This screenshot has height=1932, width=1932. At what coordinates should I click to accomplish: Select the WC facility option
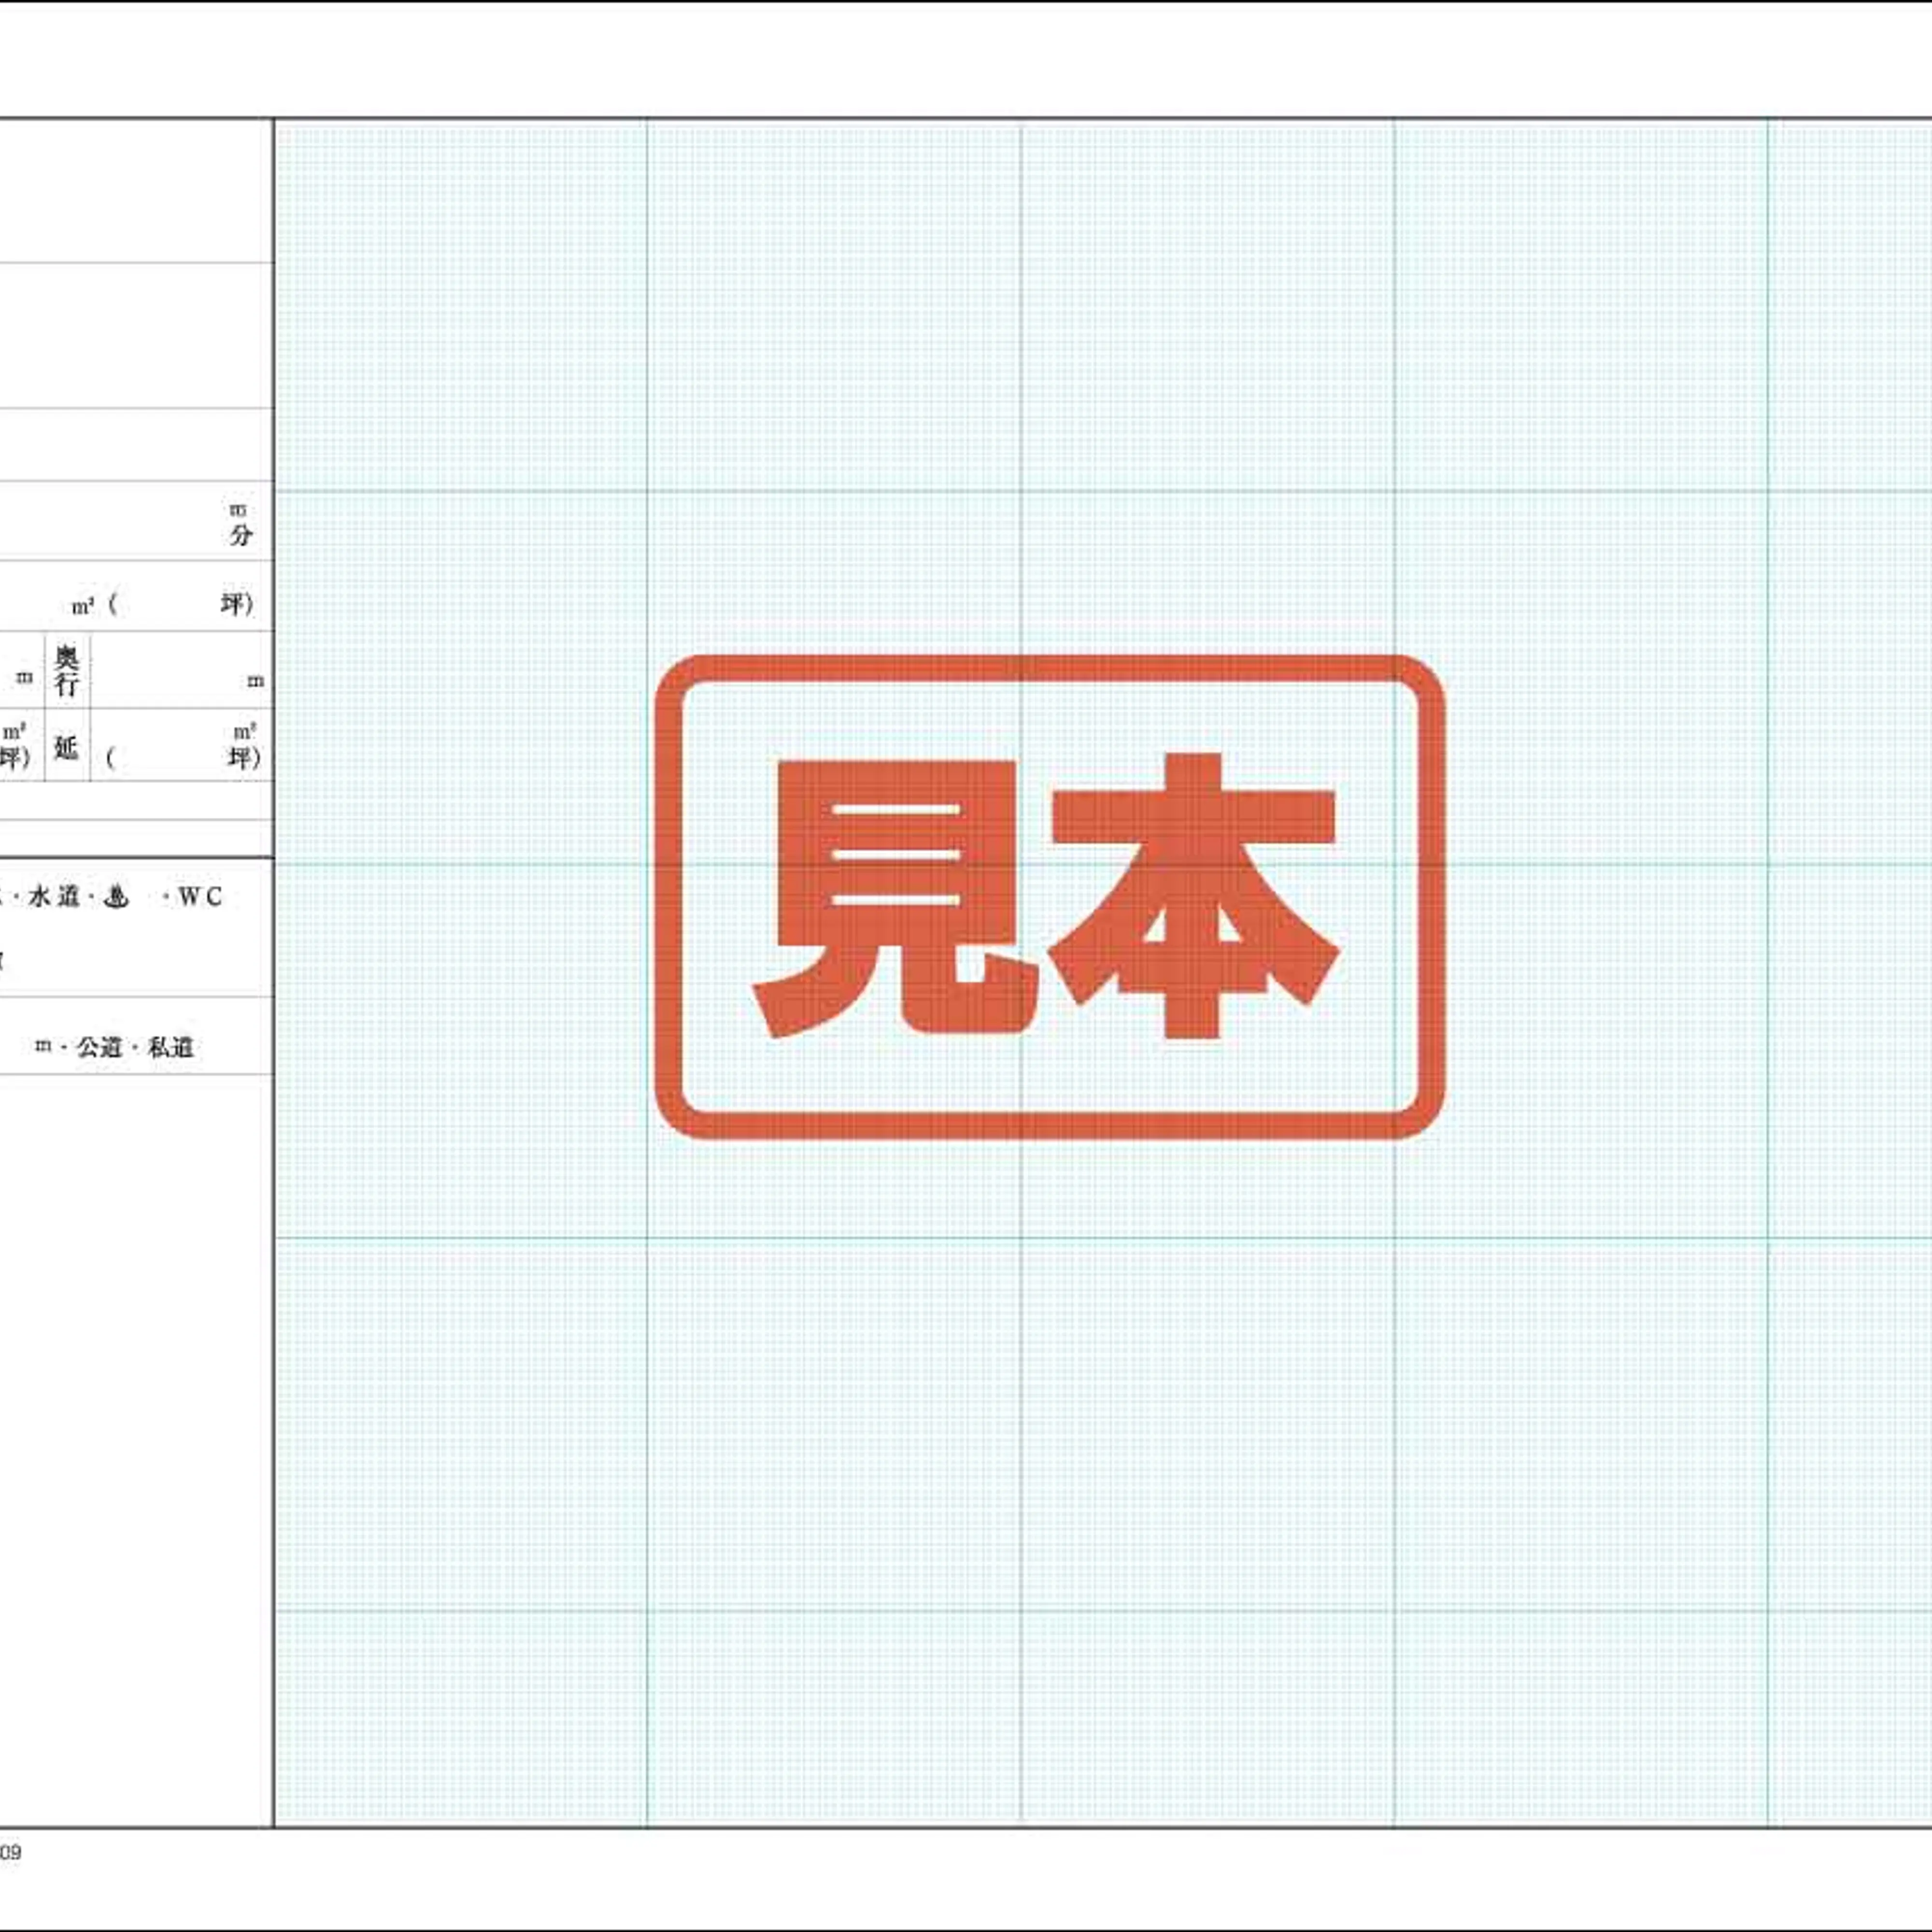[200, 897]
